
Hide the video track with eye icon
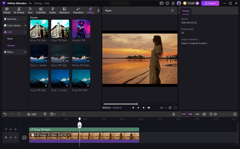point(11,137)
